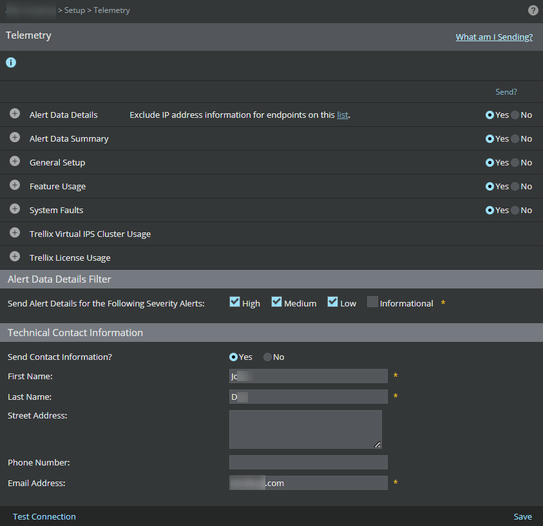Go to Setup in the breadcrumb
Screen dimensions: 543x526
pos(75,10)
